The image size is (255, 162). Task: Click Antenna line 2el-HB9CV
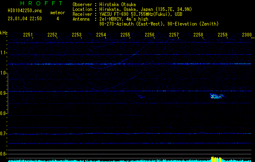[x=110, y=19]
